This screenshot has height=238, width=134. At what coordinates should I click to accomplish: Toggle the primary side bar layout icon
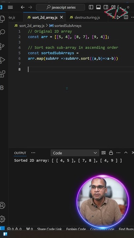(x=91, y=7)
